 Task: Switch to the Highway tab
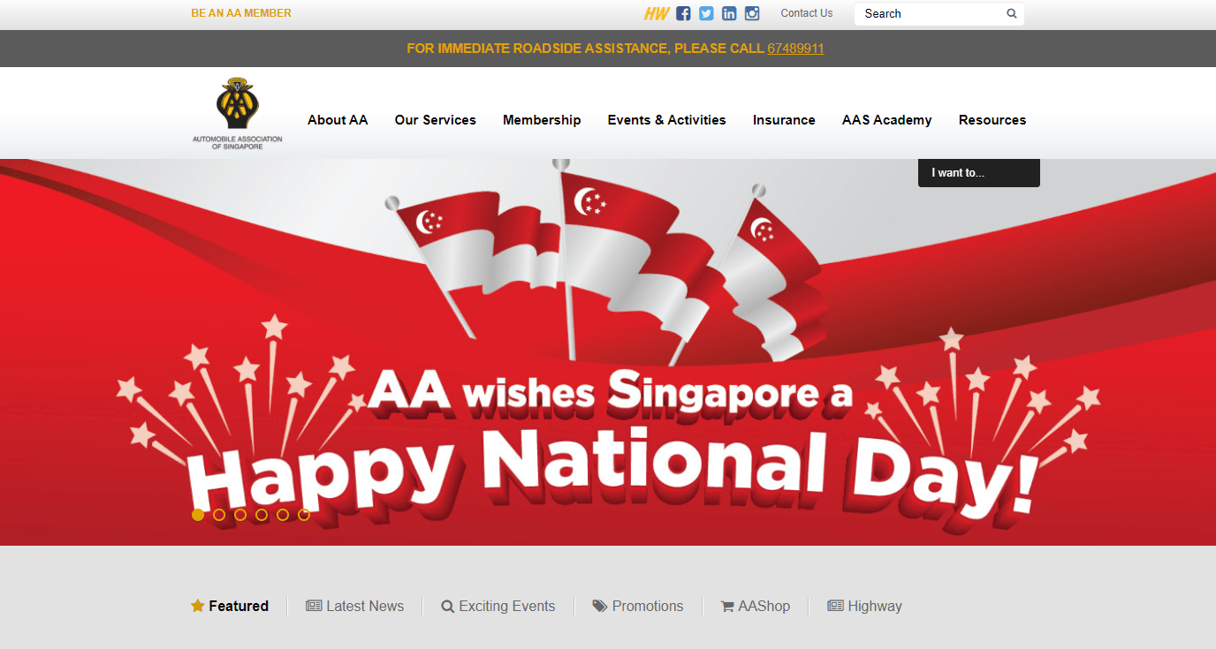865,607
